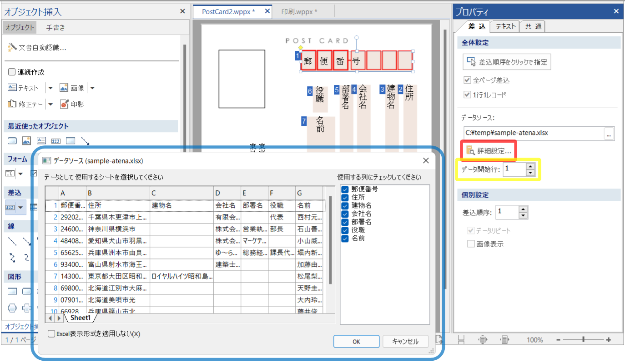Switch to the PostCard2.wppx document tab
This screenshot has height=363, width=625.
[x=232, y=11]
